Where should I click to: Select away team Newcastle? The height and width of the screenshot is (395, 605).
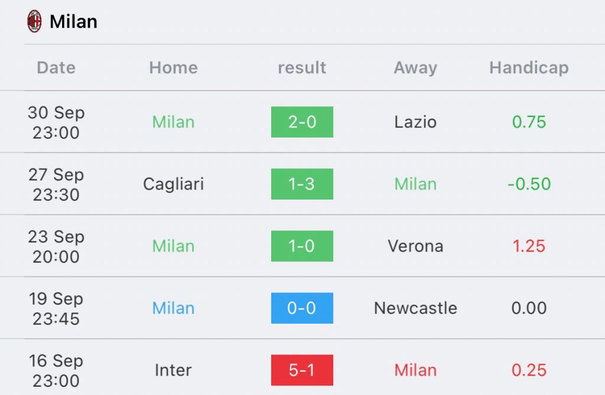click(x=415, y=308)
